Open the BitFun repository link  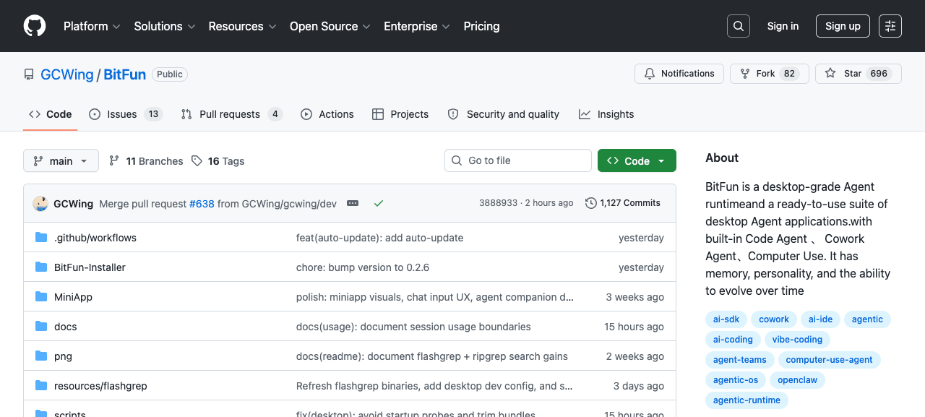pyautogui.click(x=125, y=74)
